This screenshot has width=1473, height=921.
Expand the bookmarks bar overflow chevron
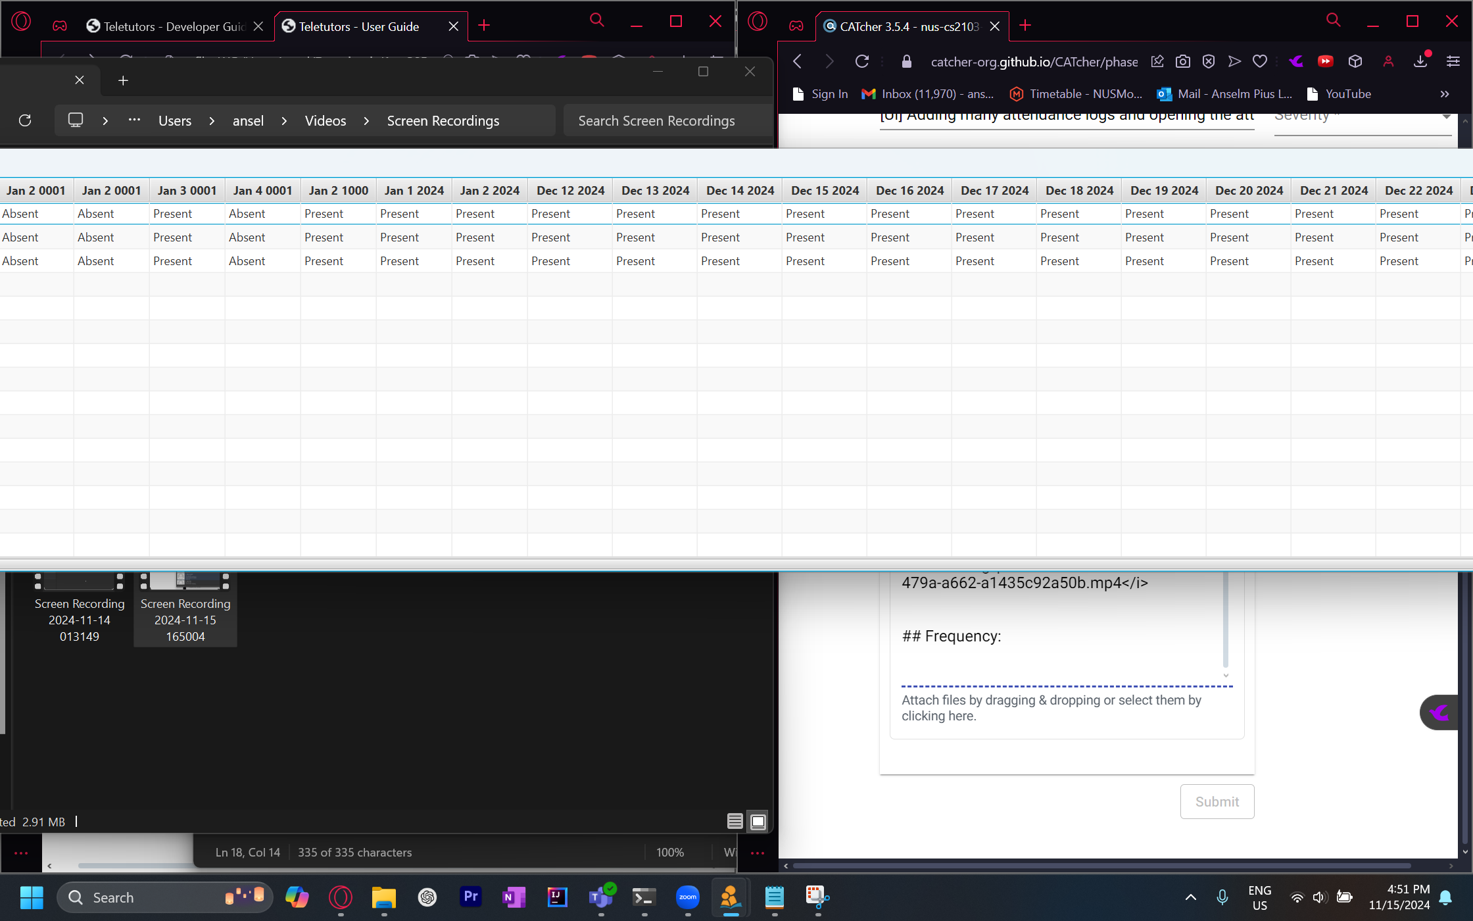point(1444,94)
